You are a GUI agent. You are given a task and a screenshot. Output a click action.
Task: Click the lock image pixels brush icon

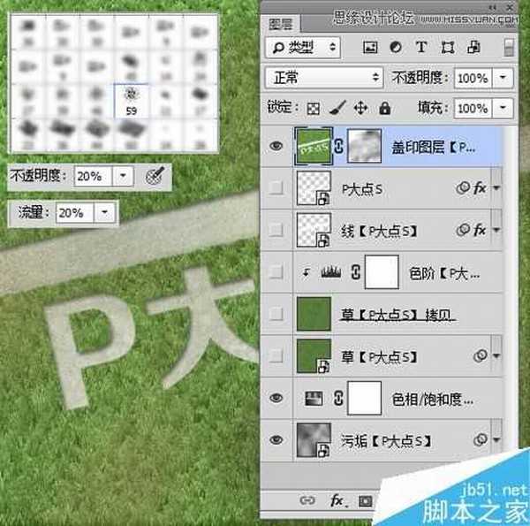pyautogui.click(x=337, y=108)
